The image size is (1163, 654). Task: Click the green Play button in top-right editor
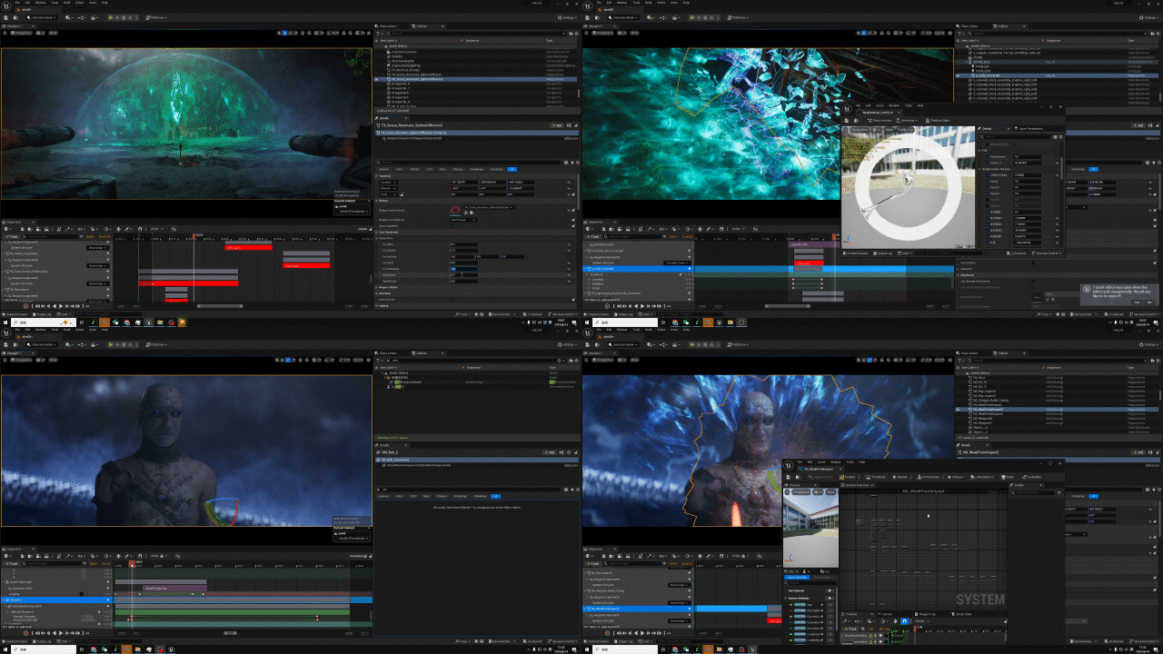point(692,16)
